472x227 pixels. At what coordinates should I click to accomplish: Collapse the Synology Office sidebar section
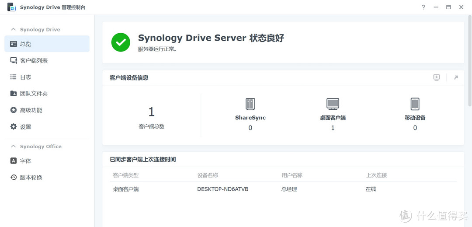click(14, 146)
